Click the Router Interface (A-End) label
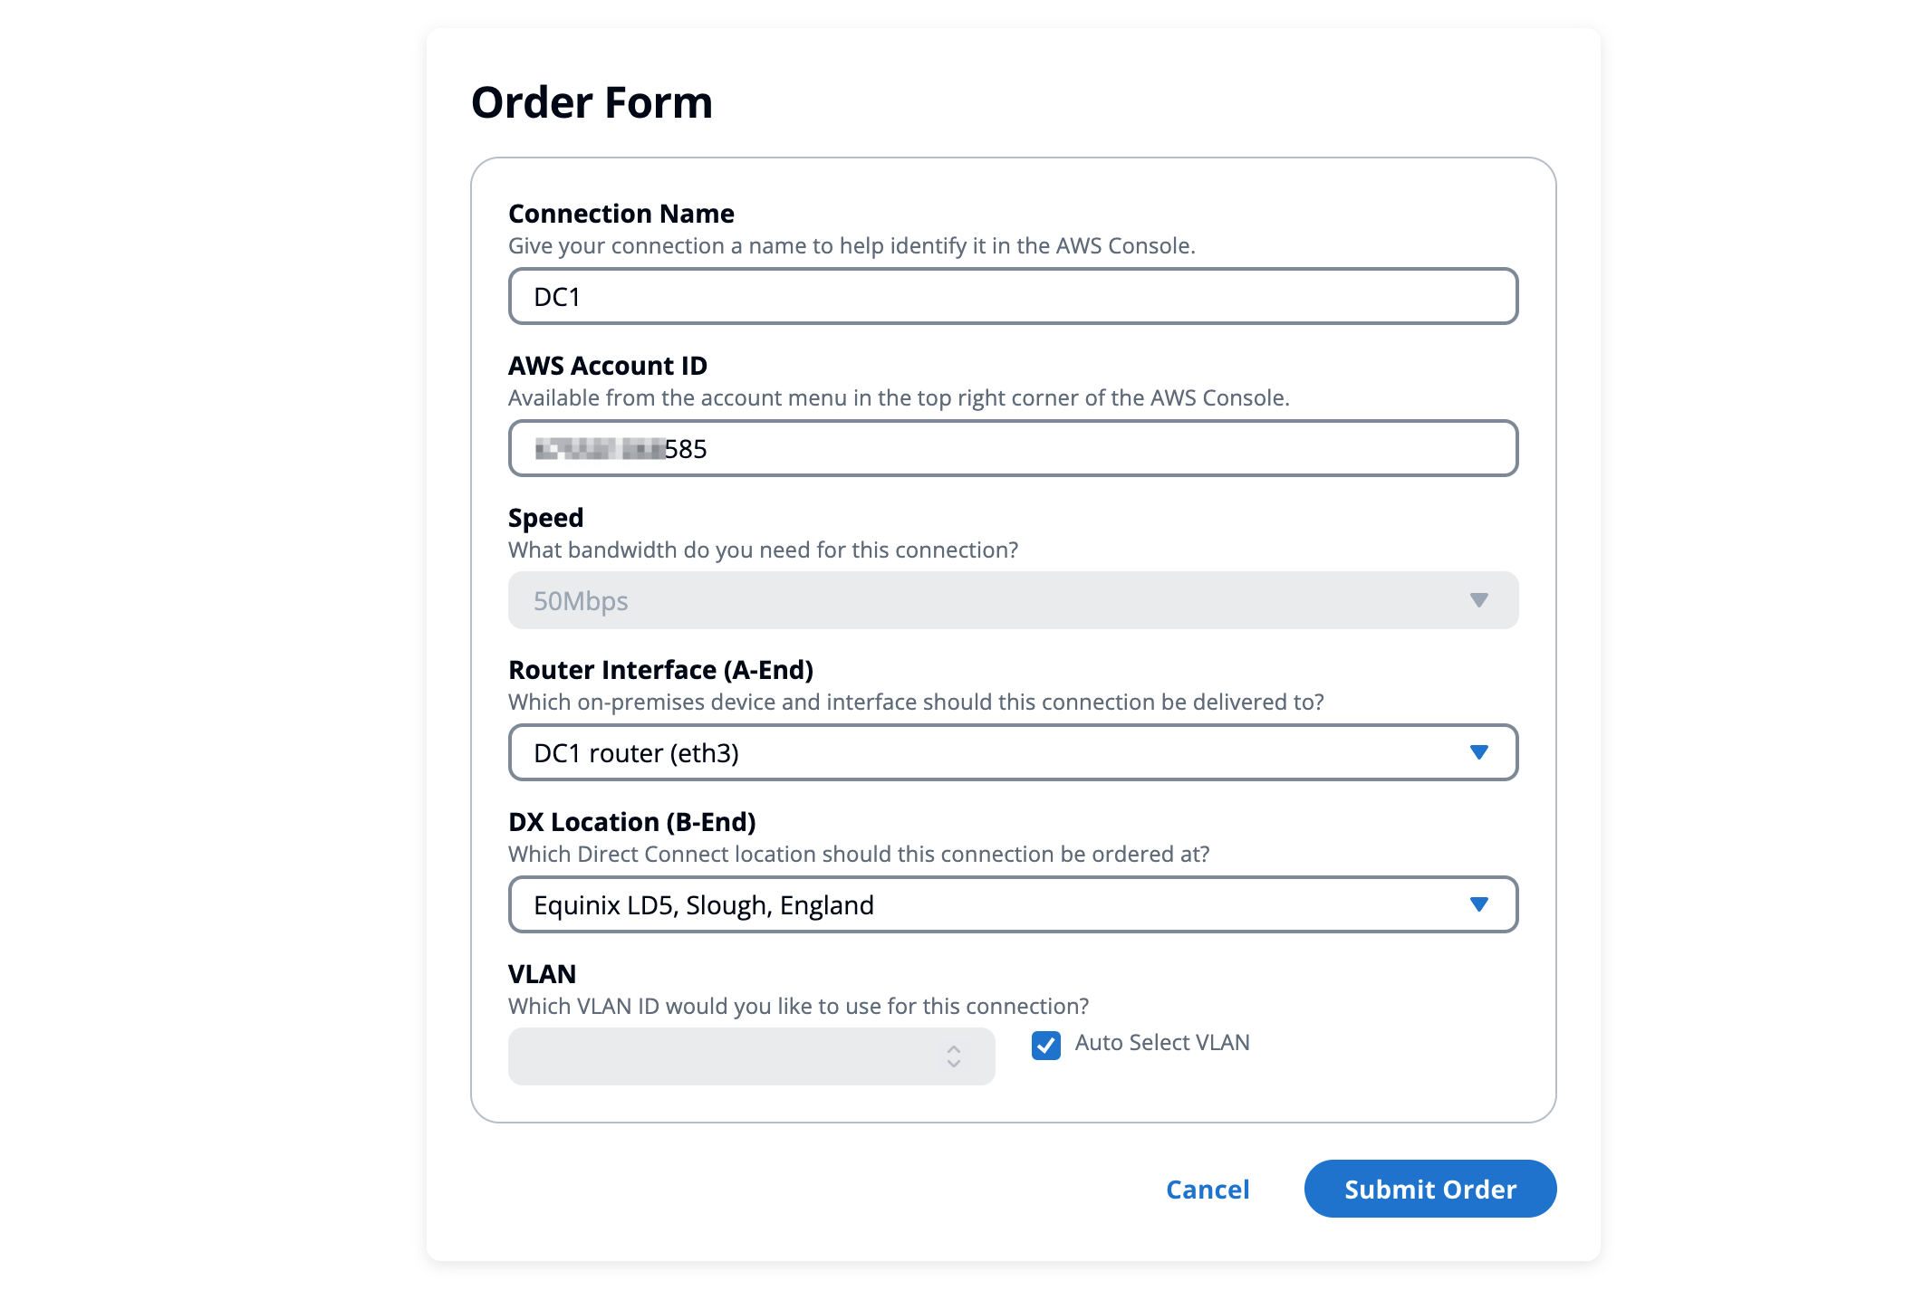Viewport: 1915px width, 1300px height. tap(661, 670)
